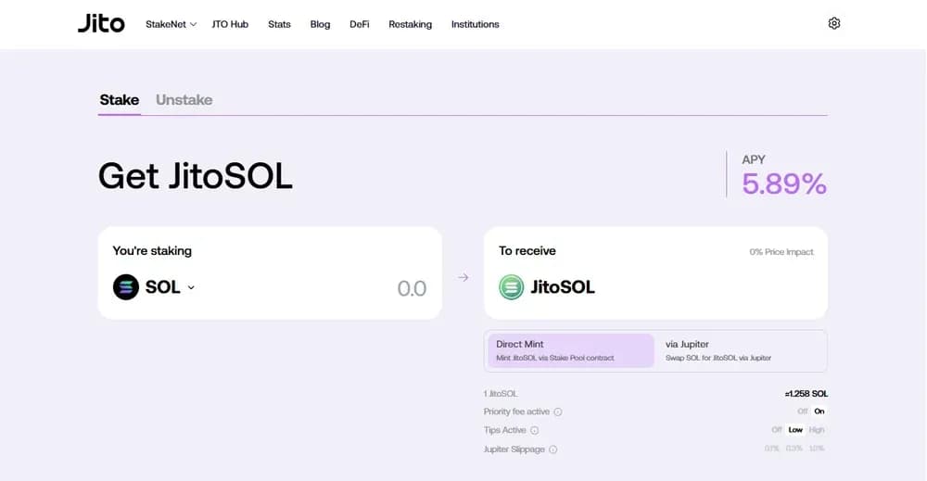Open the Restaking menu item
Viewport: 927px width, 481px height.
coord(411,24)
